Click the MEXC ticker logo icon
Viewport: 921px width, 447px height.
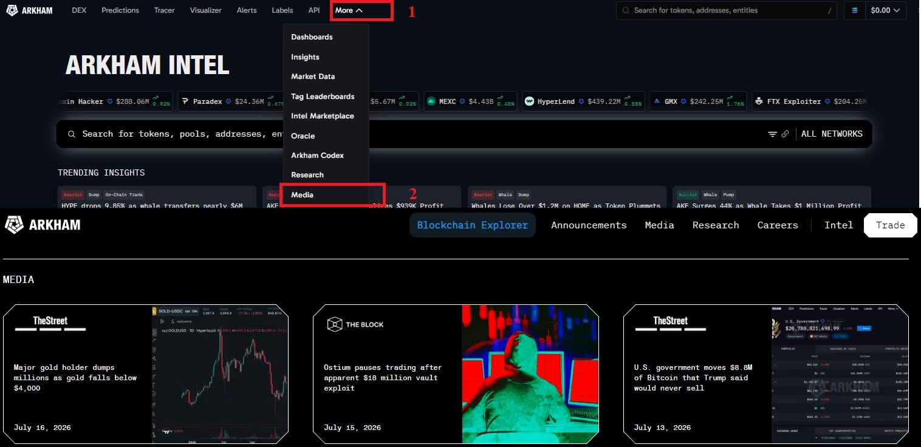click(x=431, y=101)
